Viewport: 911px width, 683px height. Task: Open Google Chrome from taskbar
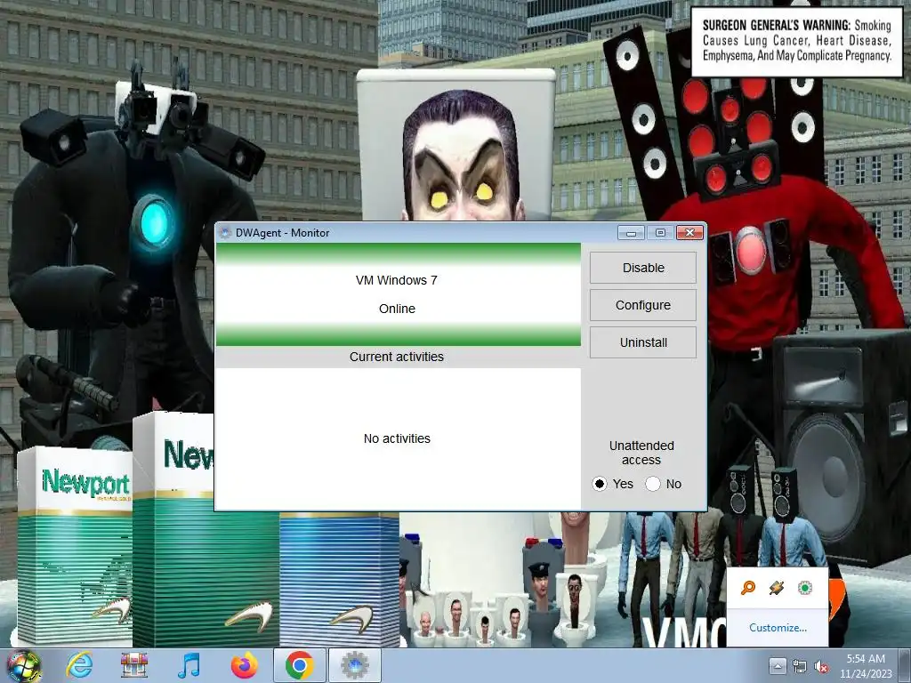(299, 665)
